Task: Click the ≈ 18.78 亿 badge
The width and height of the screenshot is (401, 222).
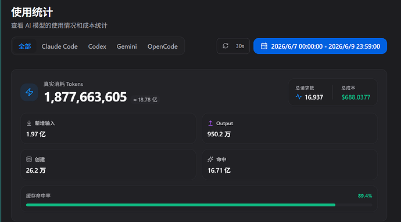Action: click(145, 100)
